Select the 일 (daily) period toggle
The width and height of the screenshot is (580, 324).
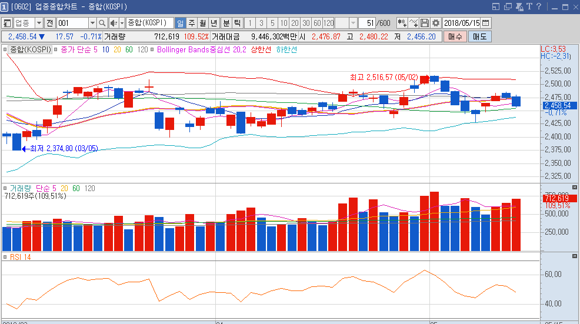pos(180,23)
